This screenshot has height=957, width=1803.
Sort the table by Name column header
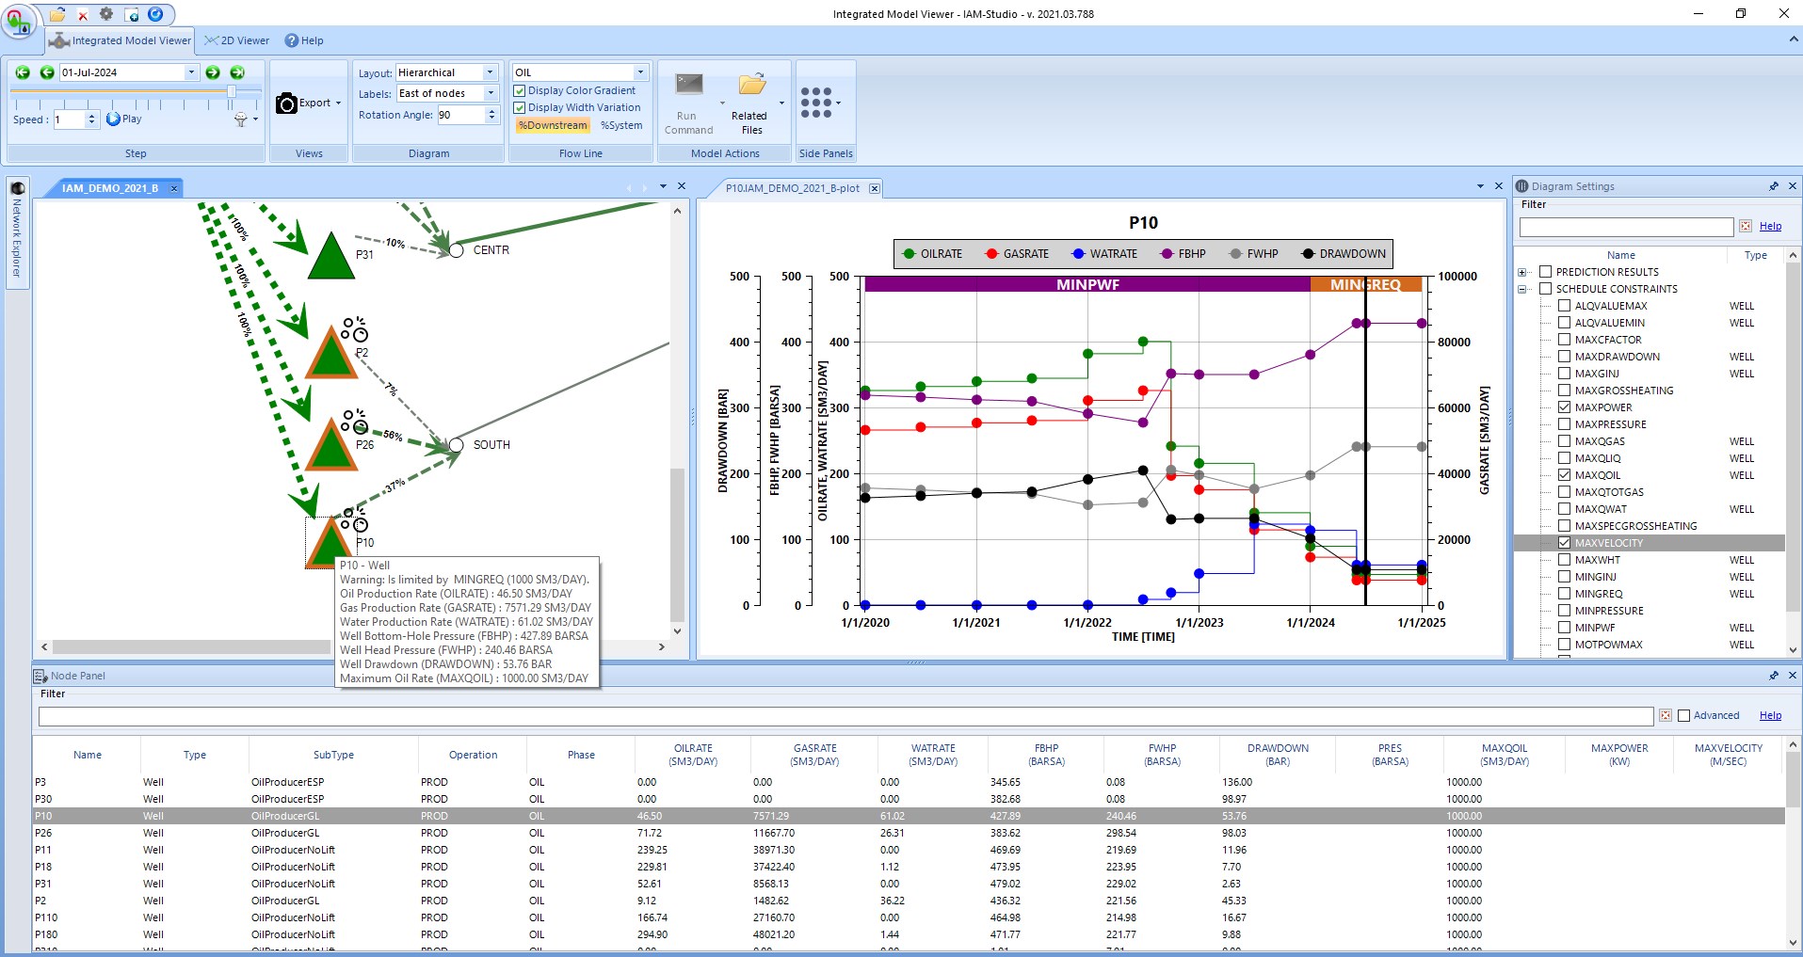click(x=88, y=755)
